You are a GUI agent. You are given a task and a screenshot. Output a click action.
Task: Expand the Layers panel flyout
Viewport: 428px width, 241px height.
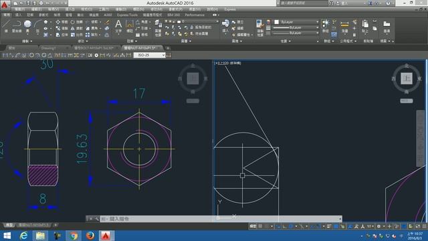pyautogui.click(x=186, y=41)
